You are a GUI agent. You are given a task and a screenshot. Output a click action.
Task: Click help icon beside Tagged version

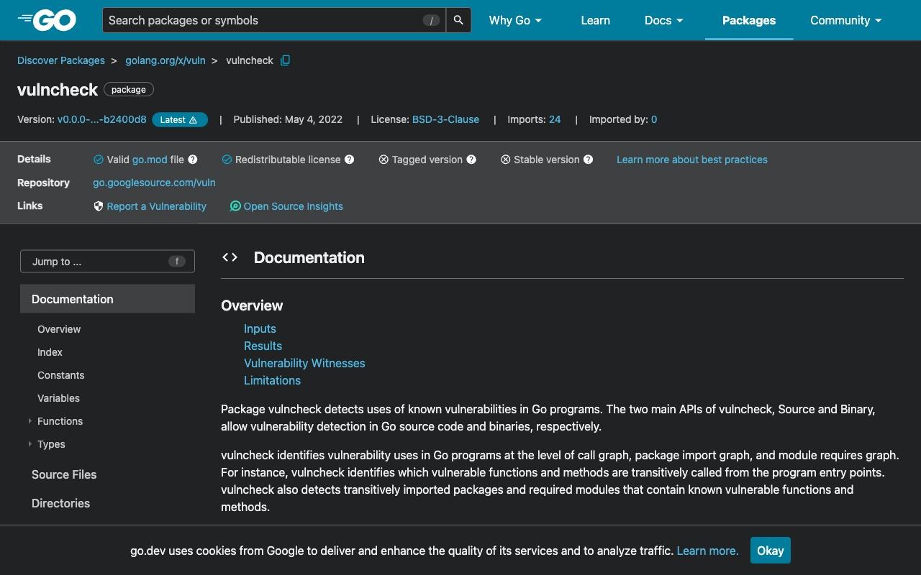point(471,160)
